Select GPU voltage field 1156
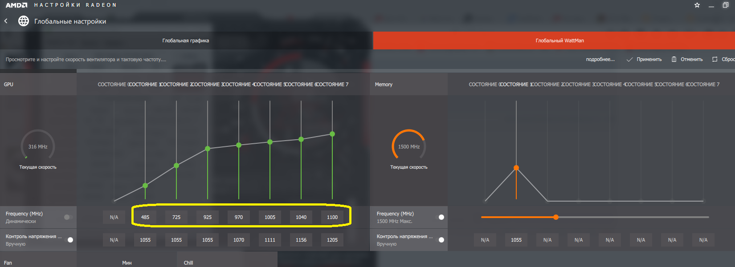The image size is (735, 267). click(301, 240)
